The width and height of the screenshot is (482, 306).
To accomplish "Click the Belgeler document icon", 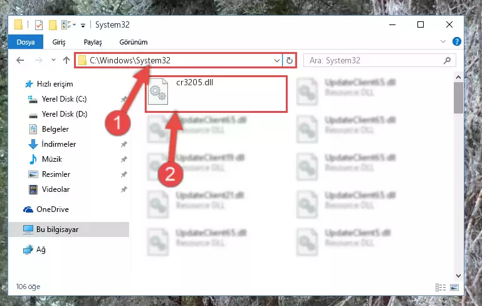I will point(33,129).
